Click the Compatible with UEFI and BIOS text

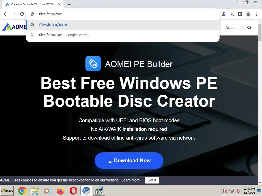[x=129, y=120]
